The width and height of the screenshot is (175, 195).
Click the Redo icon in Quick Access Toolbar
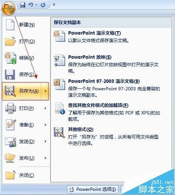(x=43, y=5)
